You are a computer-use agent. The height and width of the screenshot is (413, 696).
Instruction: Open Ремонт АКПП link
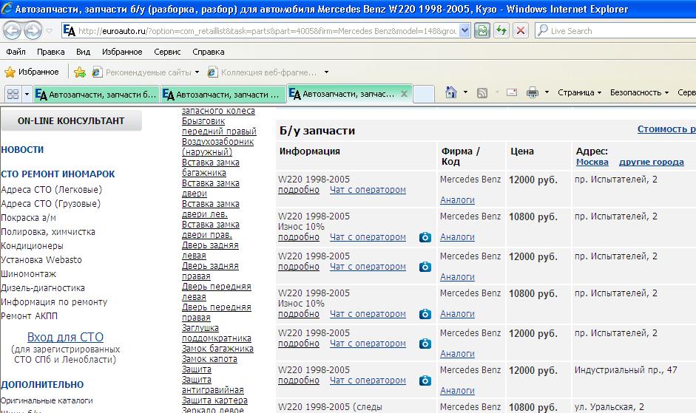30,316
